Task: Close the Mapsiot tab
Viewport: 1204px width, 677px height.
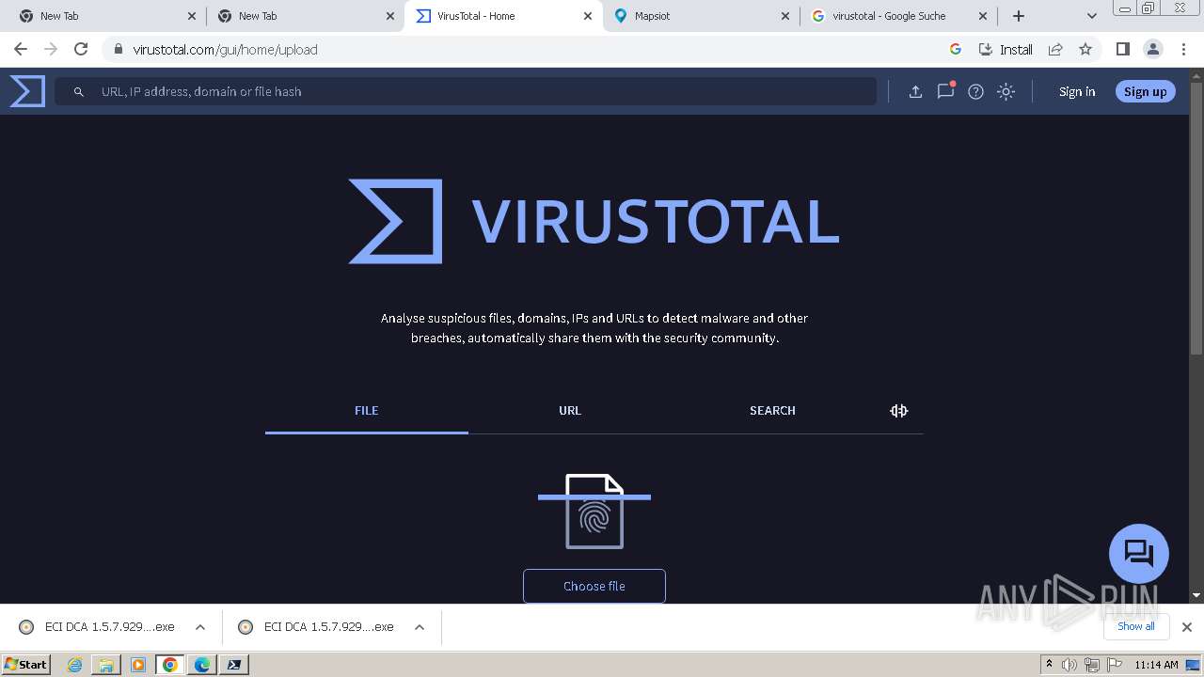Action: coord(785,16)
